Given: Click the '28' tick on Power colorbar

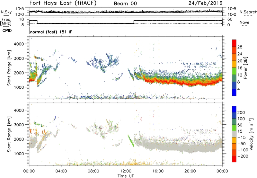Looking at the screenshot, I should pos(240,47).
